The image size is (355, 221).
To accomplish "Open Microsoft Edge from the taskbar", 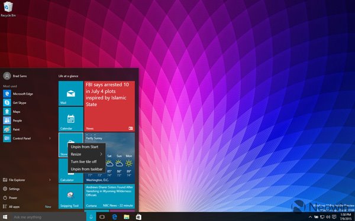I will click(115, 217).
